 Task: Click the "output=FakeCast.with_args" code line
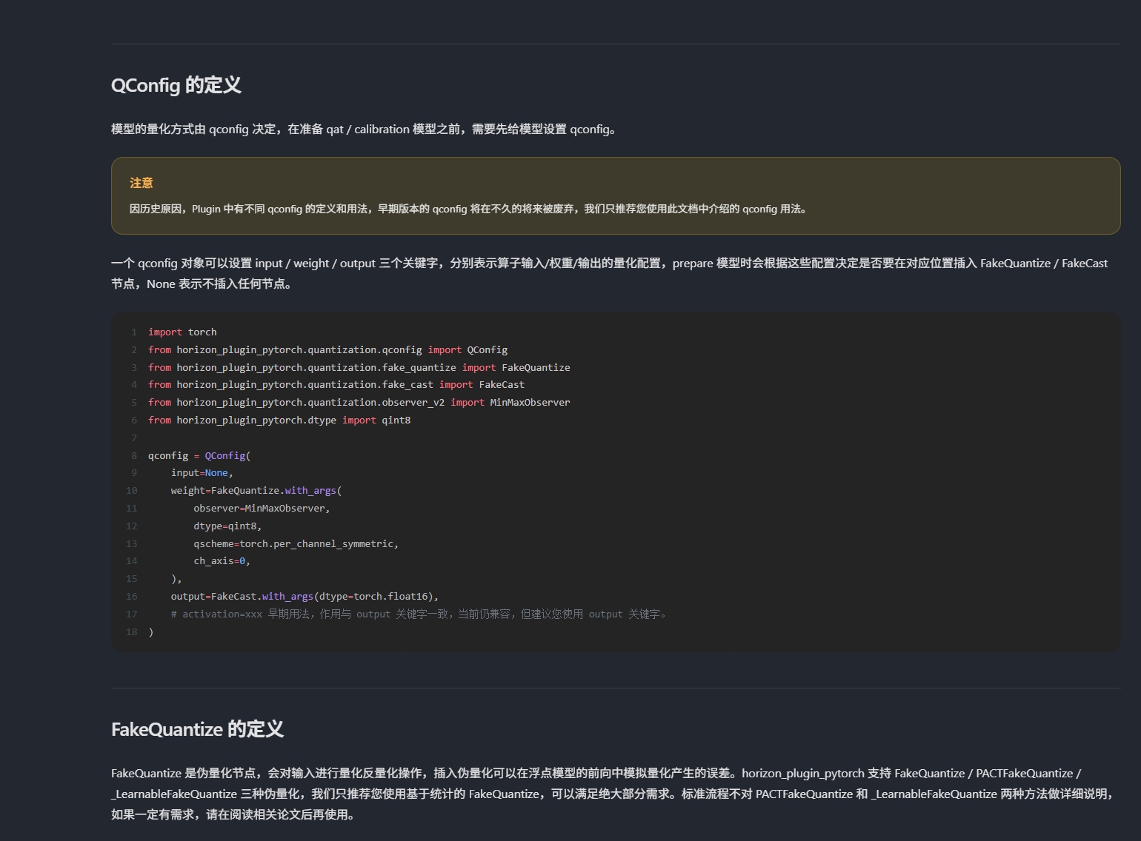tap(305, 597)
